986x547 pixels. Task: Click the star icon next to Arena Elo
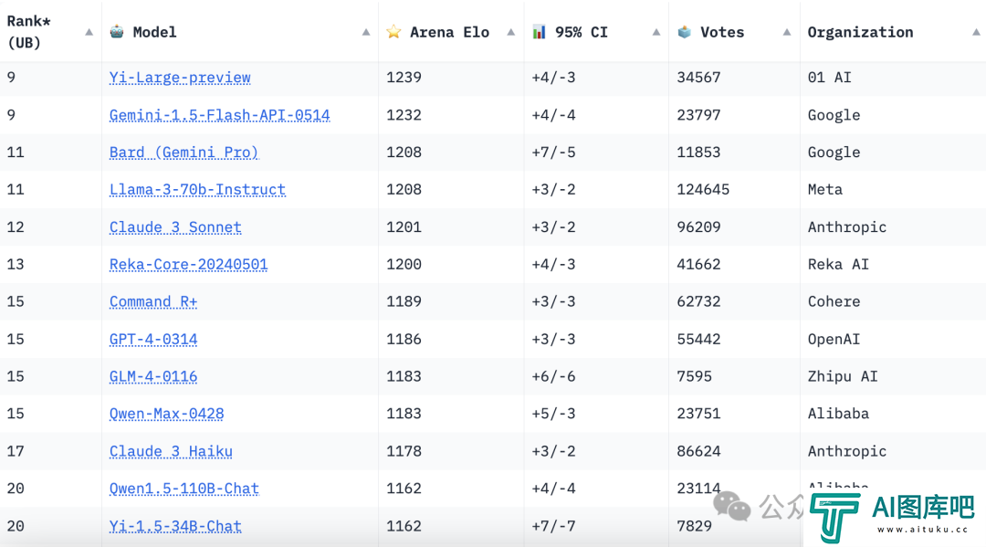pyautogui.click(x=393, y=31)
